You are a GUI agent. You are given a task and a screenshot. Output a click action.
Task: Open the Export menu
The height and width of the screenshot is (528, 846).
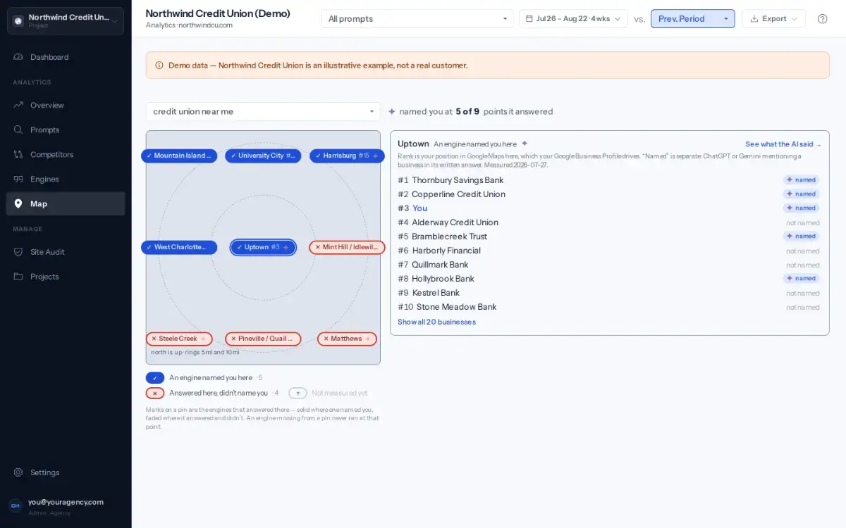pos(773,19)
